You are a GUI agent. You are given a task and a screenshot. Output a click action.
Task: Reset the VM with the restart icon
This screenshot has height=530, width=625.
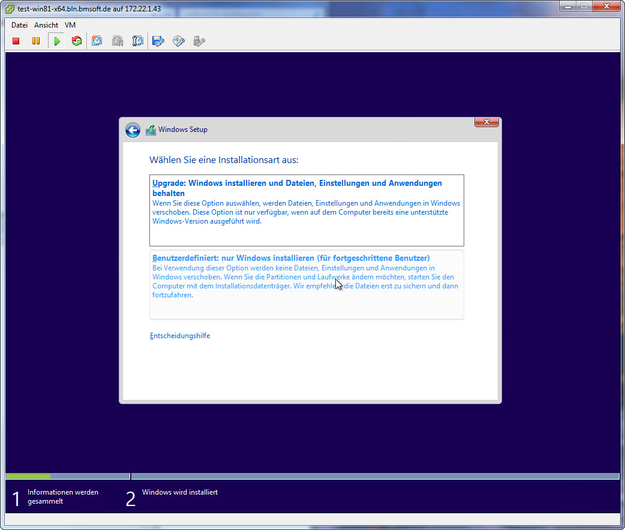(x=76, y=41)
